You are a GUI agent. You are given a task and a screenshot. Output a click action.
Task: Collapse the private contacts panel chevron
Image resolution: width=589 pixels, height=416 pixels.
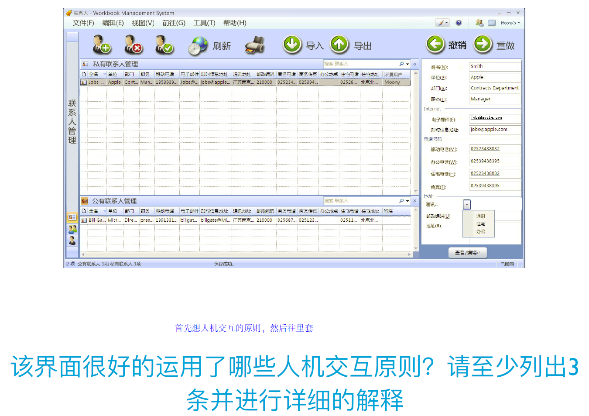tap(414, 64)
